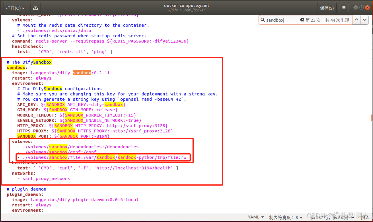Viewport: 373px width, 222px height.
Task: Open the hamburger menu in the header bar
Action: click(344, 8)
